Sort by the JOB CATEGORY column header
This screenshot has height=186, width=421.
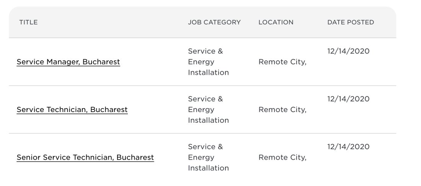coord(214,22)
